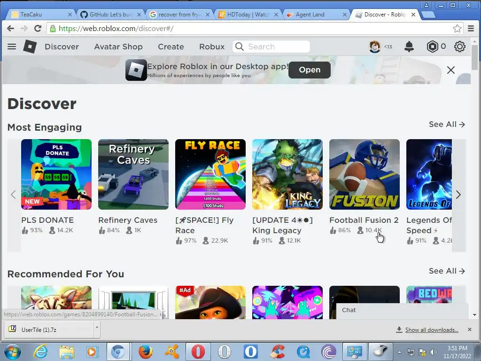Screen dimensions: 481x361
Task: Go forward with browser forward arrow
Action: click(x=24, y=29)
